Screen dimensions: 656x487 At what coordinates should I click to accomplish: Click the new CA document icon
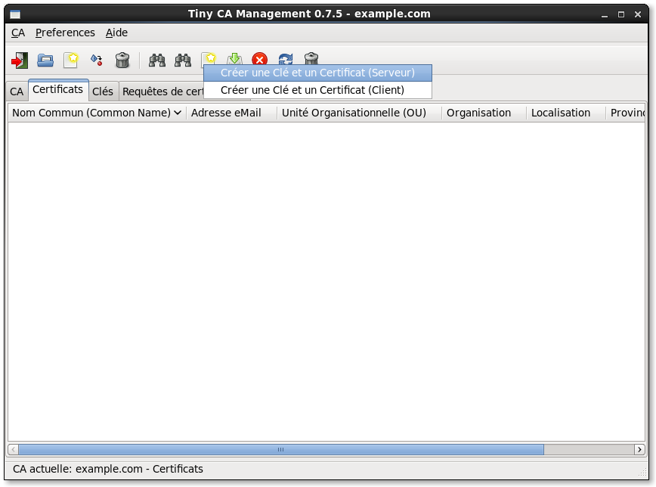tap(71, 60)
